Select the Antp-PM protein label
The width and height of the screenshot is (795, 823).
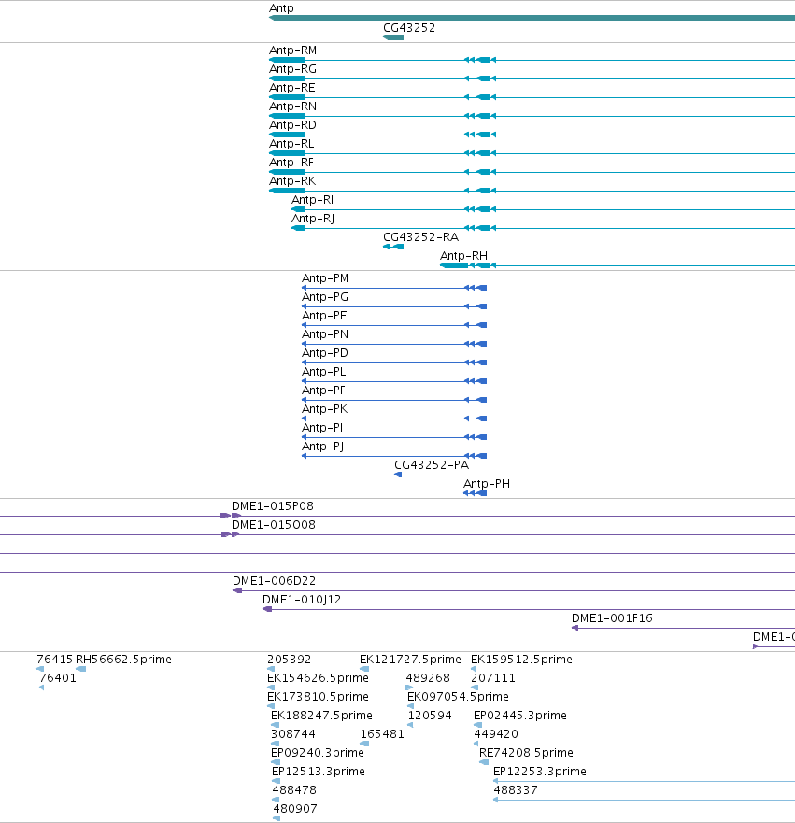(325, 278)
